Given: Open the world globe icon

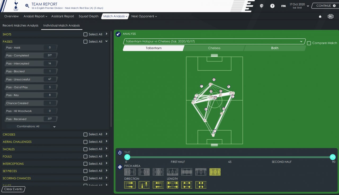Looking at the screenshot, I should pos(262,6).
